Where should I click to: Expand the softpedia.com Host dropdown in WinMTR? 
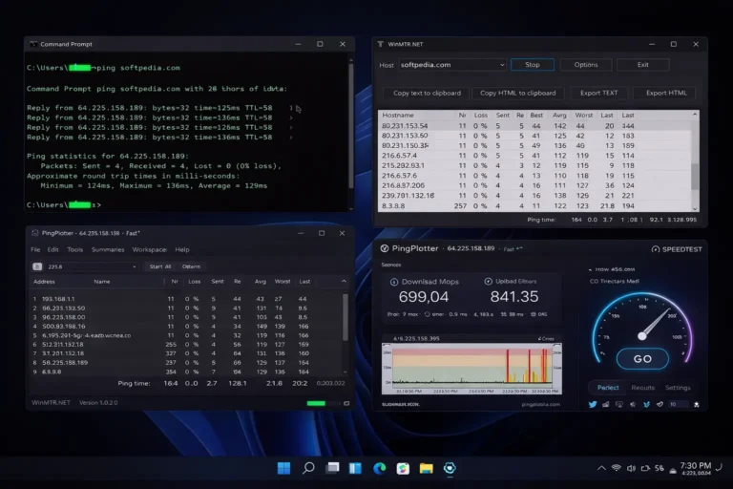[x=502, y=65]
